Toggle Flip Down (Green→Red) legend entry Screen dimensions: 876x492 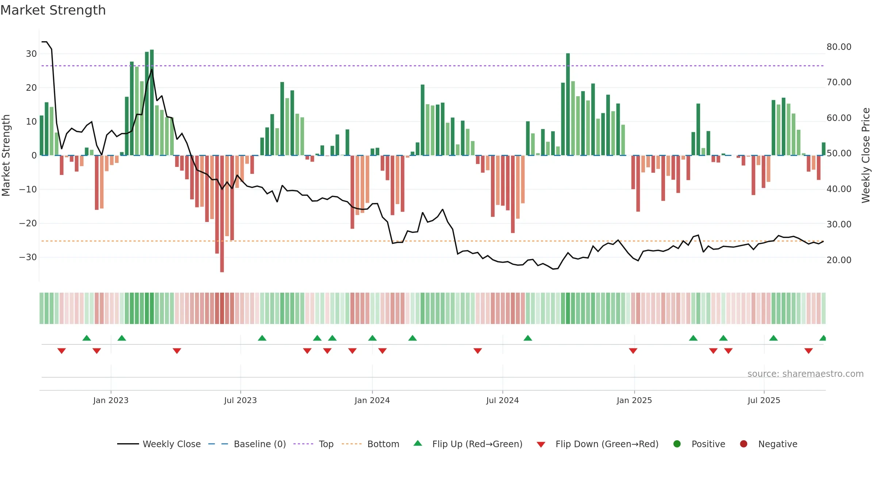tap(598, 444)
